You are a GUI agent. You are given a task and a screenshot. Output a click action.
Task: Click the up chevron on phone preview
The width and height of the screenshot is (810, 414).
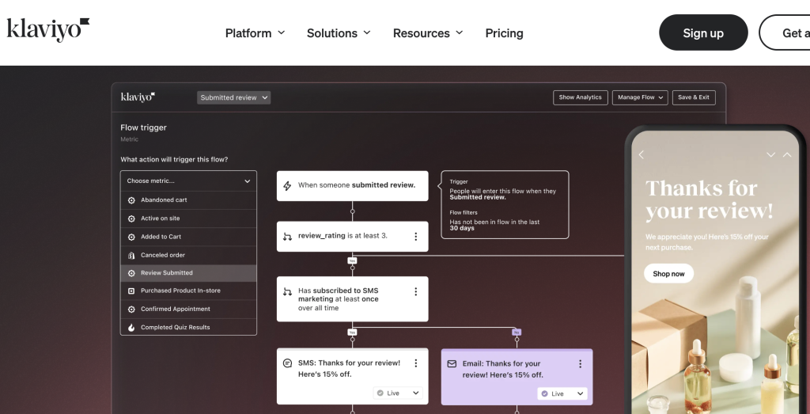coord(787,154)
